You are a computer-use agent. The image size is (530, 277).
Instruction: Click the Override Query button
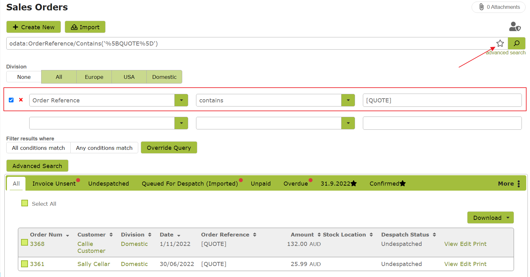pos(169,148)
